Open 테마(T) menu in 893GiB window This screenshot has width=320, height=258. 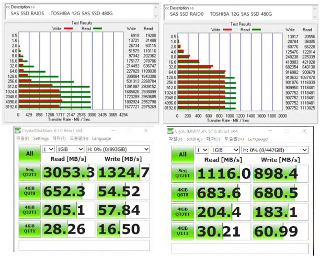[59, 138]
